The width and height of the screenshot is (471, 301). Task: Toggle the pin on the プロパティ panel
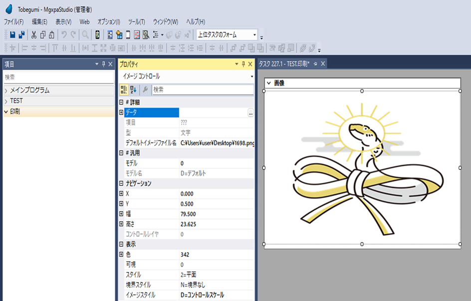click(243, 64)
